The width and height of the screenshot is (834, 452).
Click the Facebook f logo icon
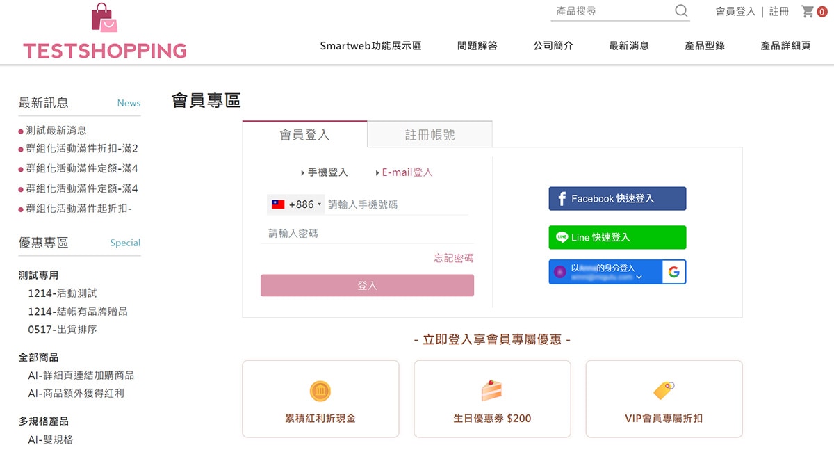[x=562, y=199]
